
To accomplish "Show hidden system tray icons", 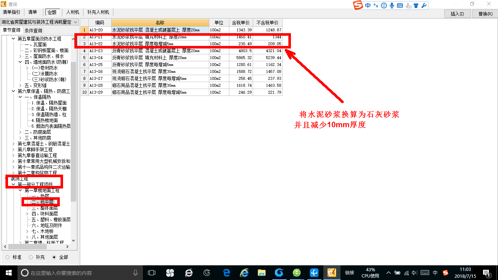I will point(389,273).
